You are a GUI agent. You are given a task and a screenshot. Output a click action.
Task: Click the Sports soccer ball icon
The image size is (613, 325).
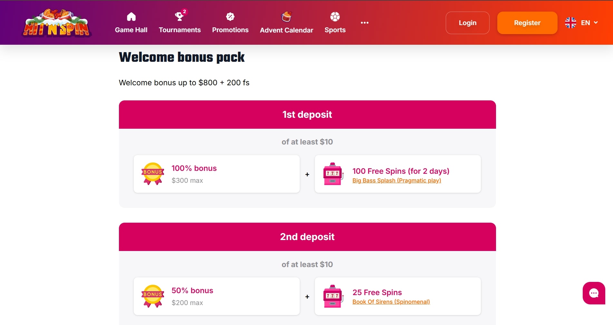click(x=335, y=17)
